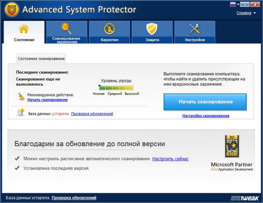
Task: Click the Последнее сканирование heading
Action: [x=42, y=72]
